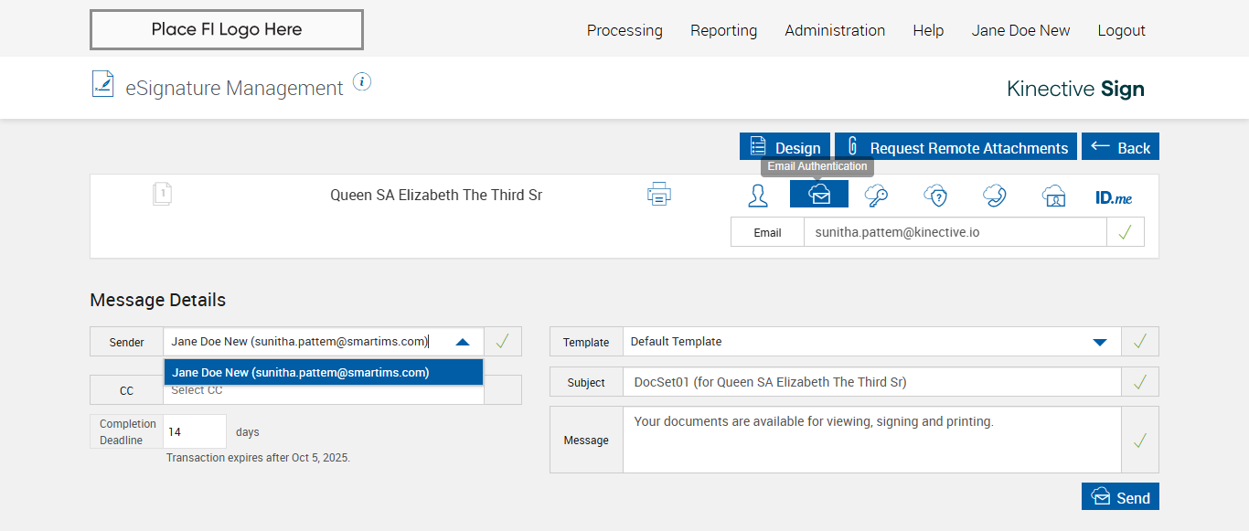The width and height of the screenshot is (1249, 531).
Task: Select the cloud phone authentication icon
Action: (x=994, y=195)
